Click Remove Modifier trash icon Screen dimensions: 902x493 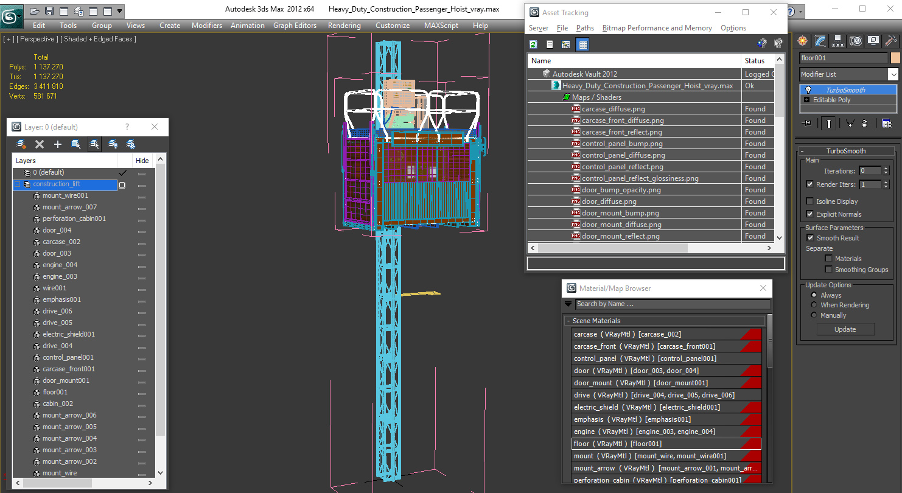click(865, 123)
